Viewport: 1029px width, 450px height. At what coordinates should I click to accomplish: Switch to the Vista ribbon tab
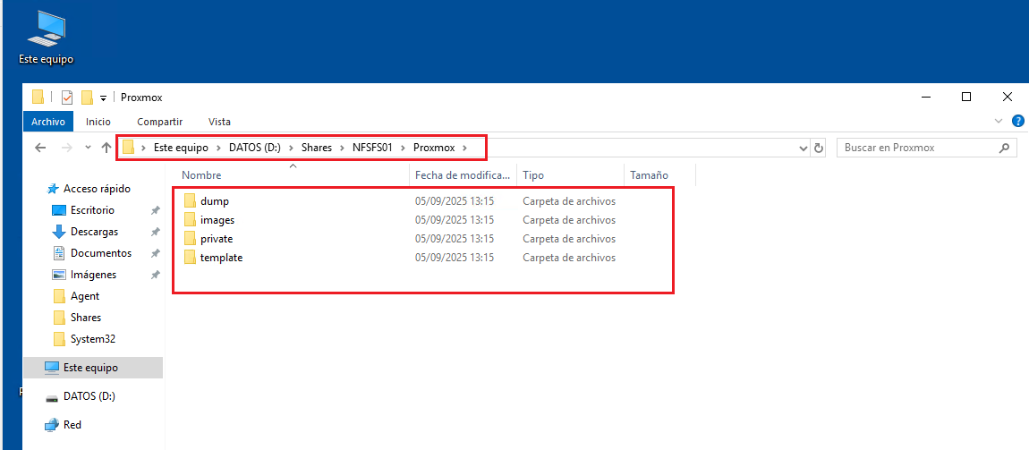(x=219, y=122)
